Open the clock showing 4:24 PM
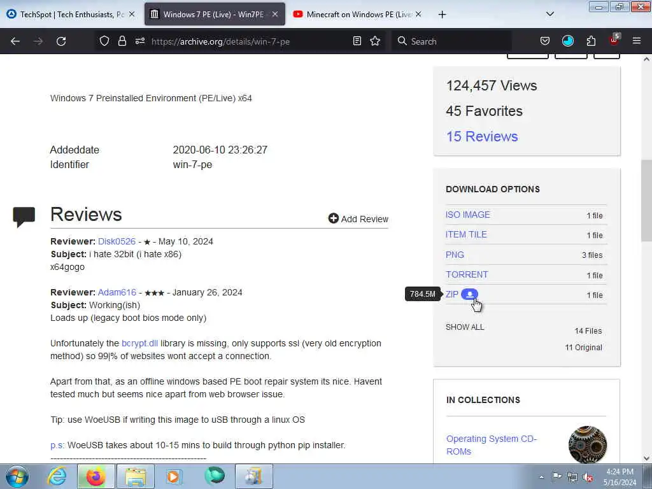The height and width of the screenshot is (489, 652). pos(620,476)
